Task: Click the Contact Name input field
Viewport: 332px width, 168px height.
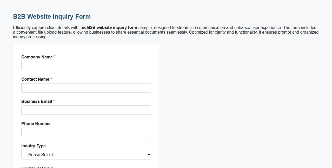Action: point(86,88)
